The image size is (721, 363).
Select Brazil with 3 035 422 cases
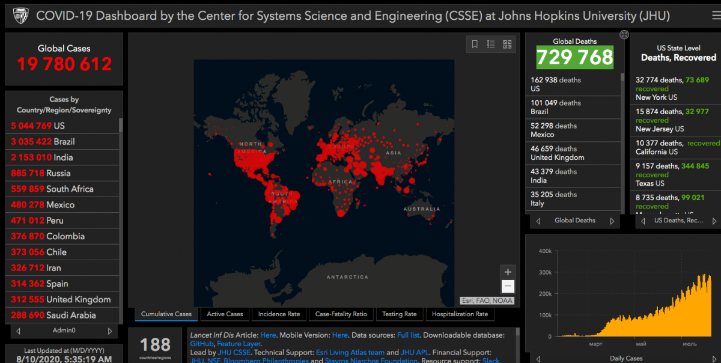point(62,142)
